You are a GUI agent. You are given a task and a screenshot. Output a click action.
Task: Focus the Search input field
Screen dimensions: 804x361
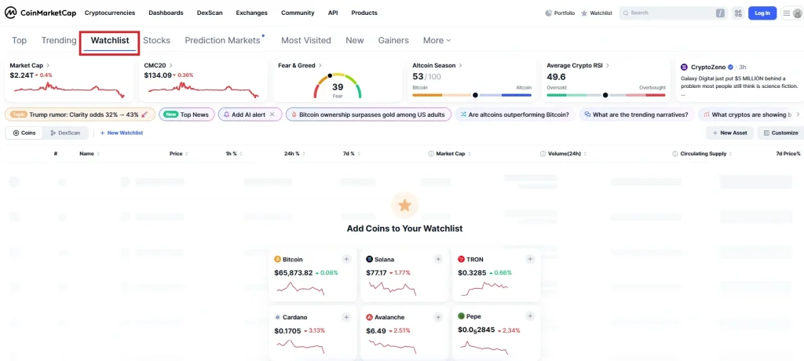coord(673,13)
